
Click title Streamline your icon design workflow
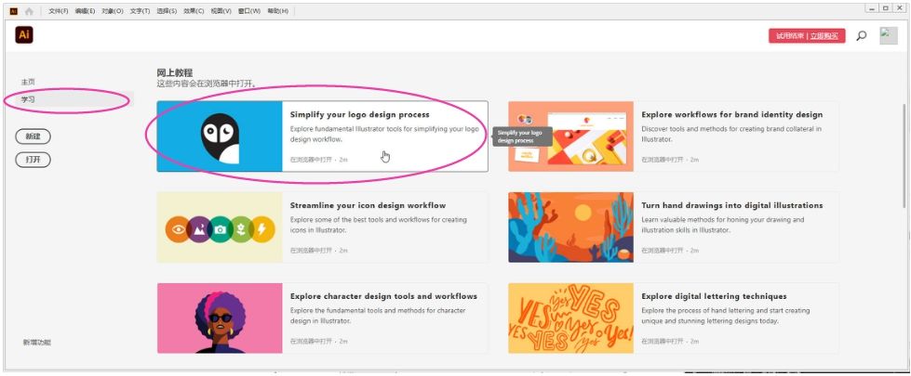click(368, 206)
